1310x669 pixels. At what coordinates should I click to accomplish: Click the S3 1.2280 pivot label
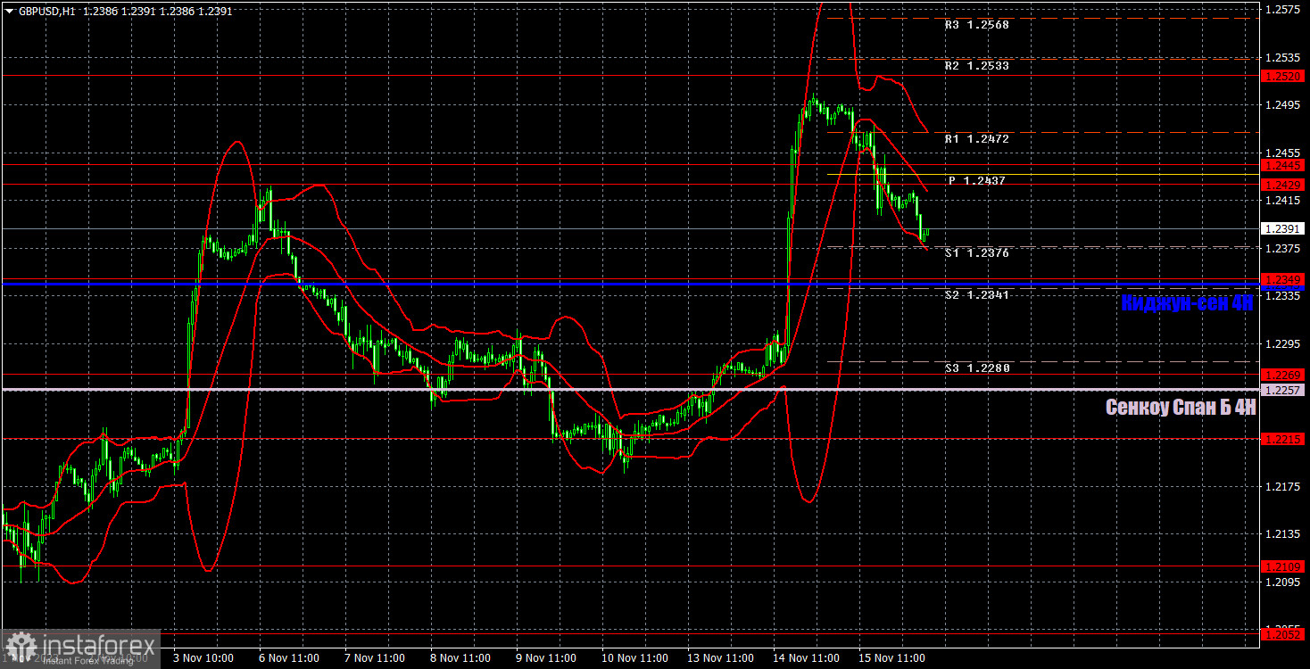(976, 368)
